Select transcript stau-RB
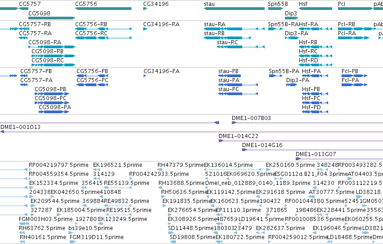 214,33
